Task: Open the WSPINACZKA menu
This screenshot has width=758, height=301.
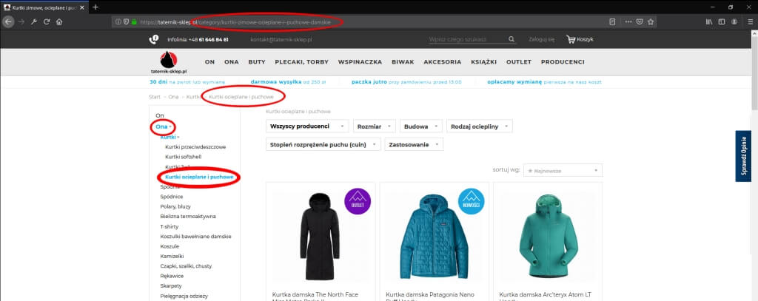Action: tap(360, 62)
